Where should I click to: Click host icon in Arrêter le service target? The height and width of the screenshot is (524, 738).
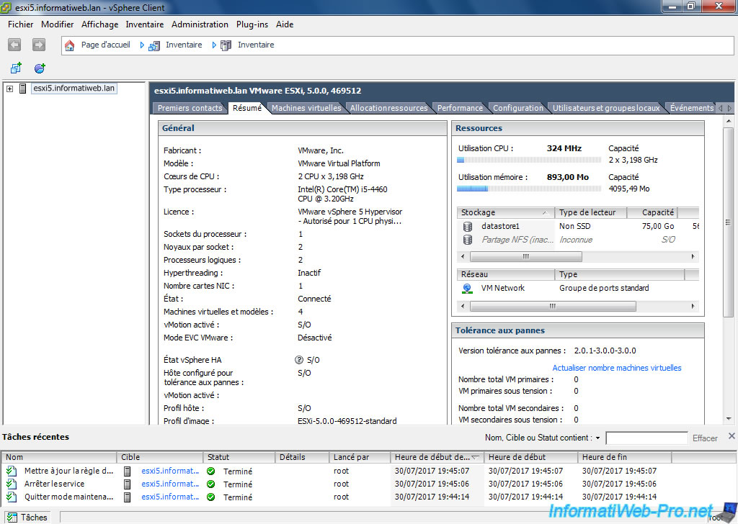pos(127,484)
